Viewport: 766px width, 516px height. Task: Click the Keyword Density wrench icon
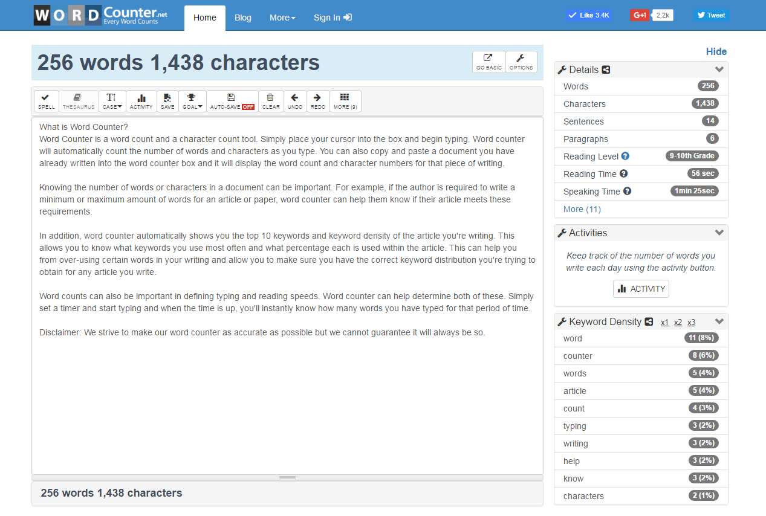point(562,322)
